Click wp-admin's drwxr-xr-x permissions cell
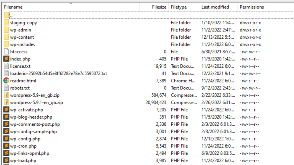294x165 pixels. click(x=250, y=30)
